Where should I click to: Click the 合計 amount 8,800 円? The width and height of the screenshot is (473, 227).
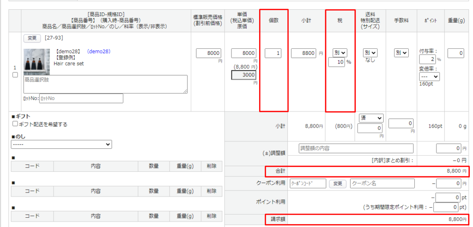point(457,171)
